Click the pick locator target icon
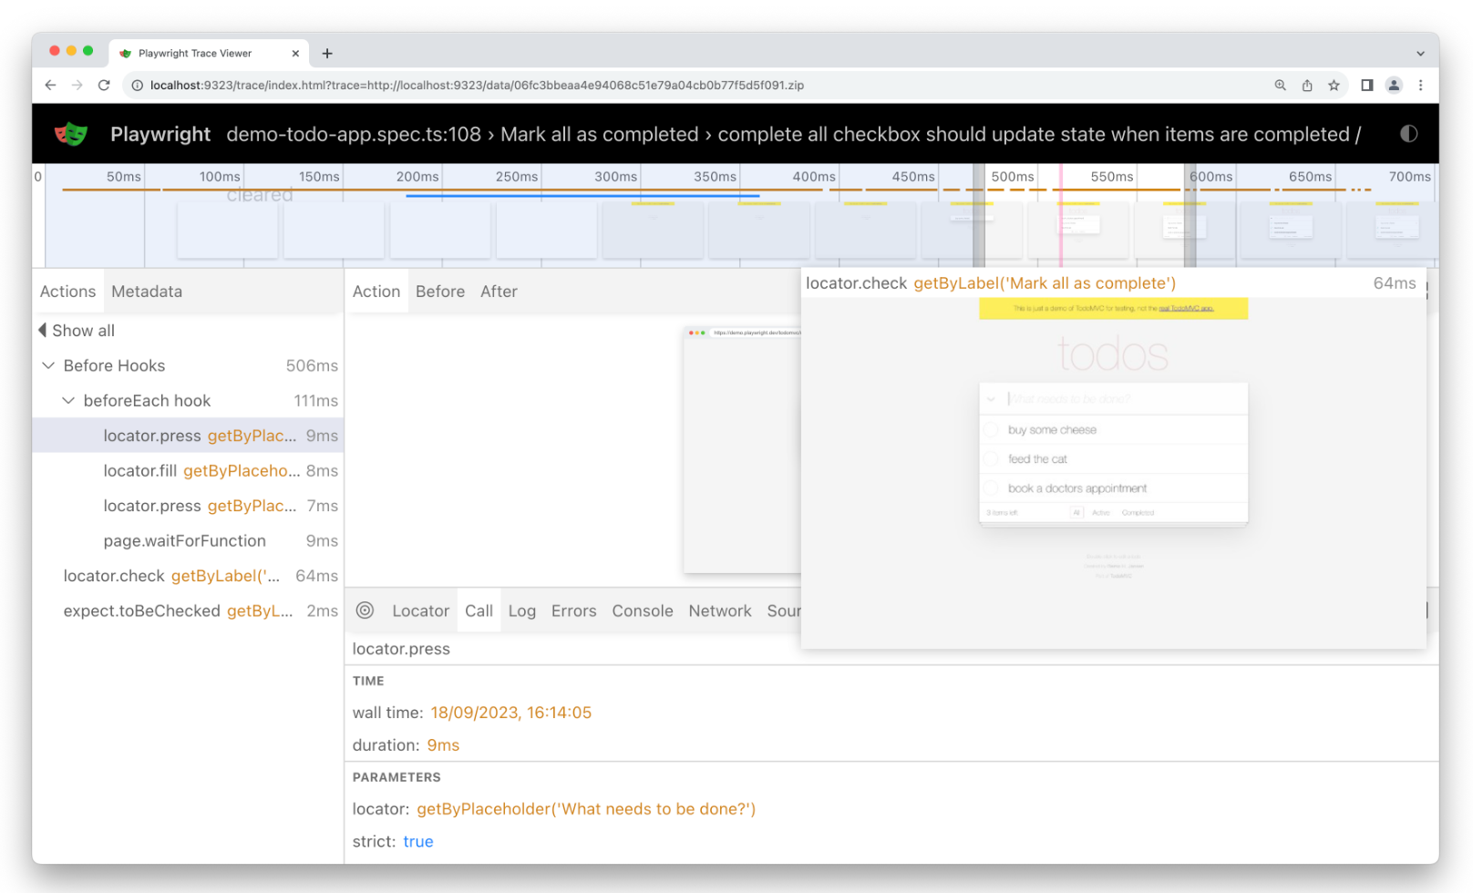Image resolution: width=1473 pixels, height=893 pixels. (x=365, y=611)
